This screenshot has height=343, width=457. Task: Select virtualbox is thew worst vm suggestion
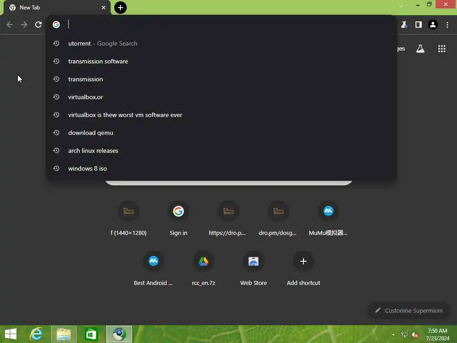pos(221,115)
